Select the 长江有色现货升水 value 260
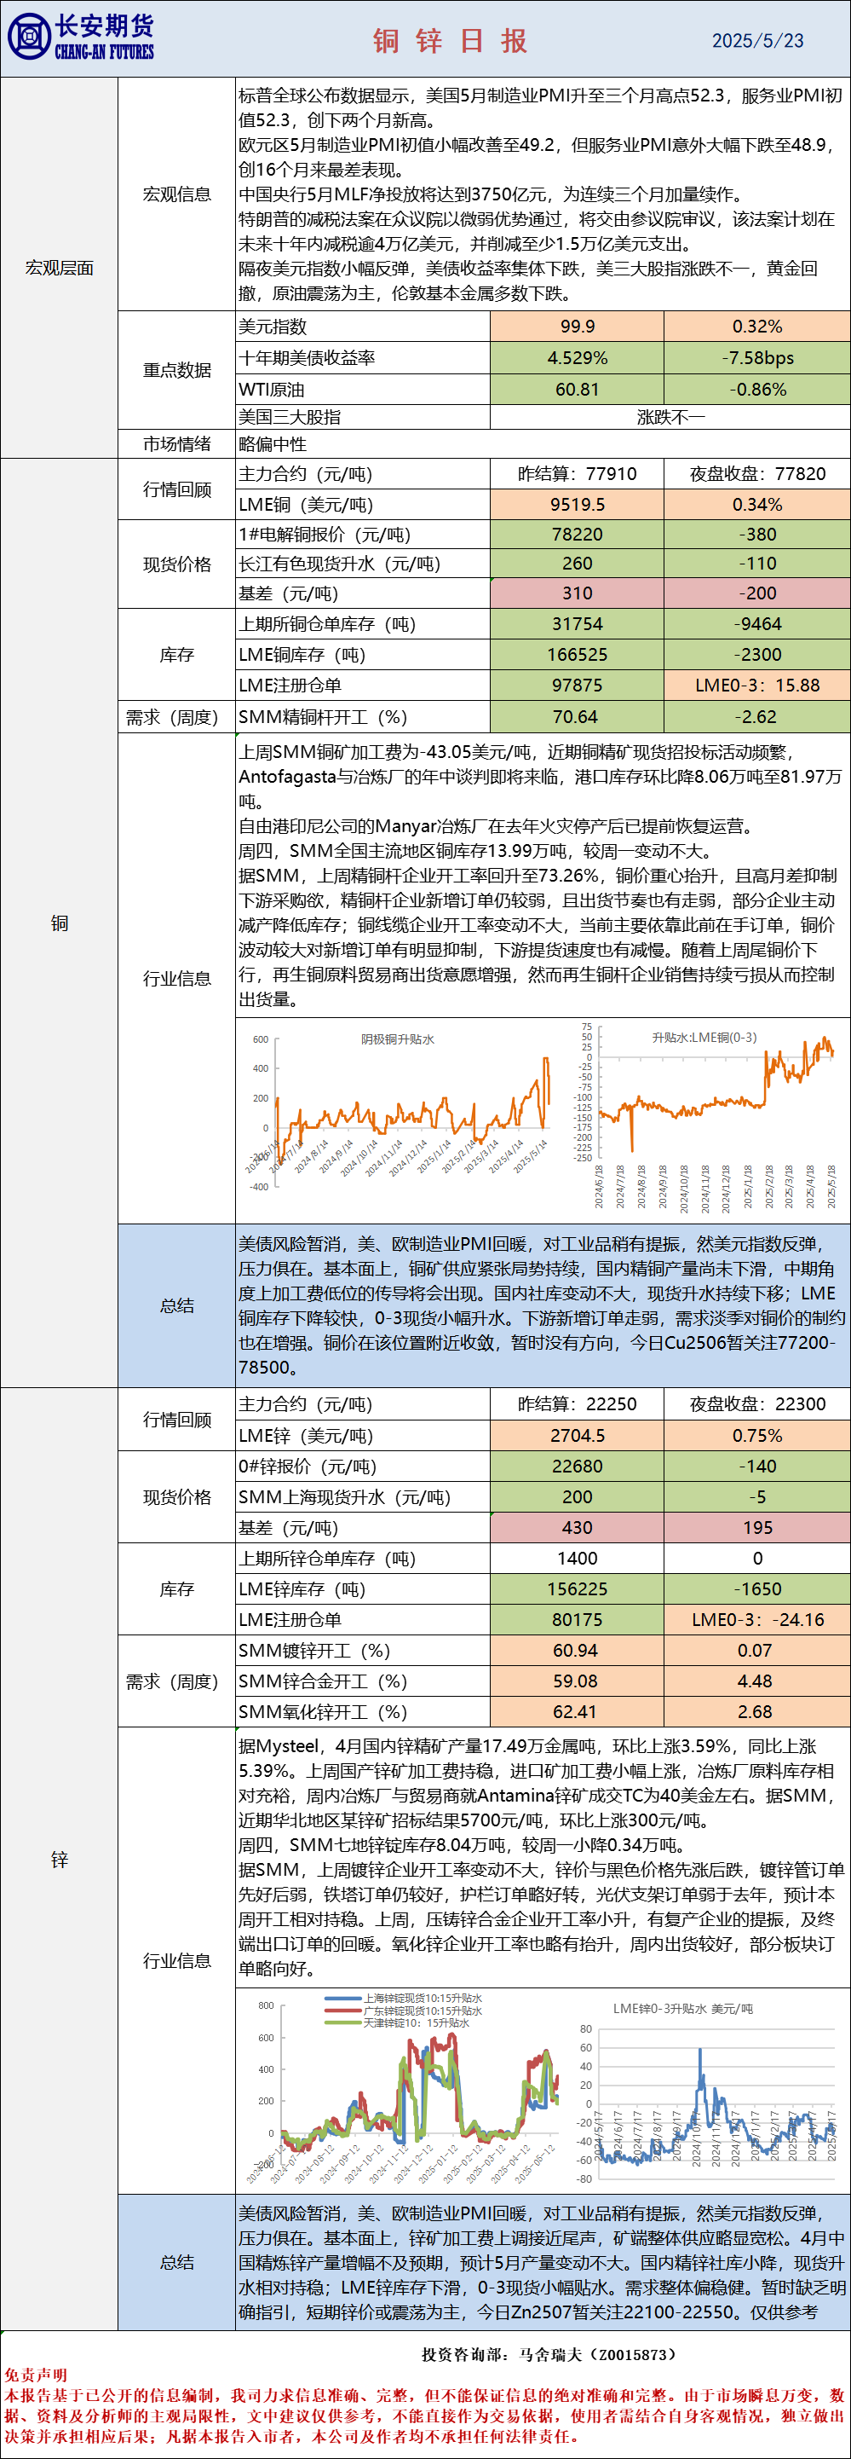This screenshot has width=851, height=2459. (578, 564)
